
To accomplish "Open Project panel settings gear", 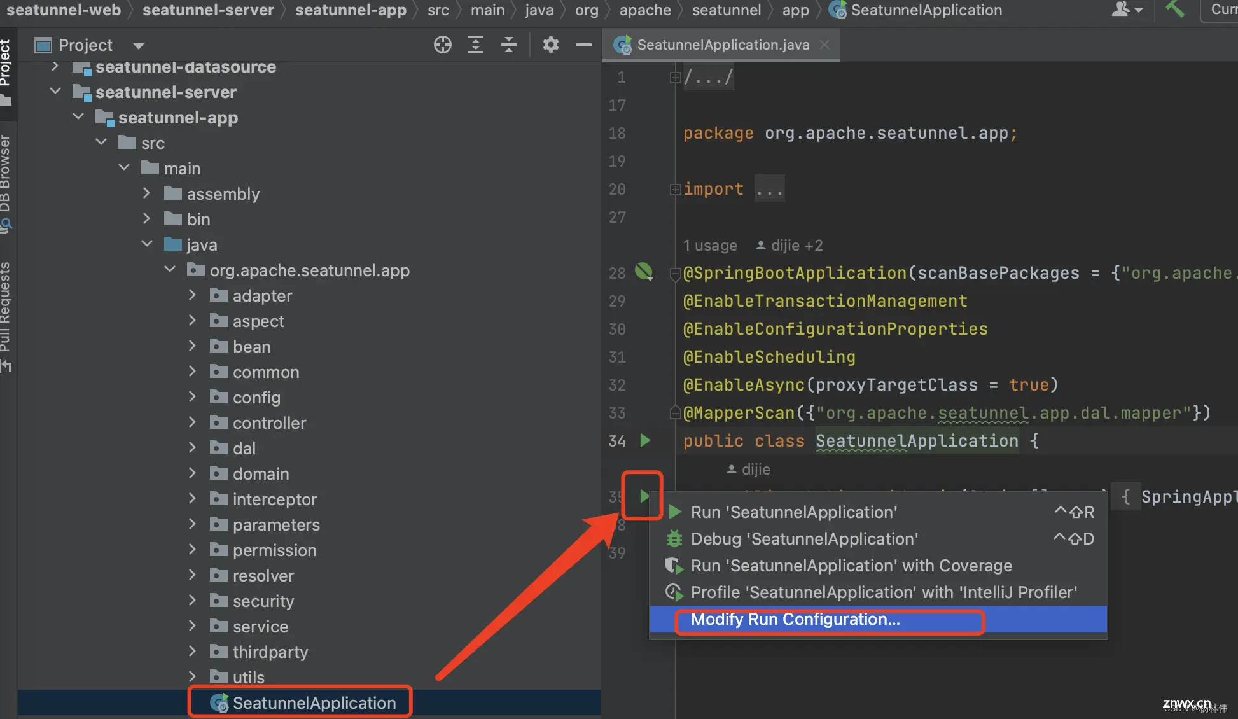I will 550,45.
